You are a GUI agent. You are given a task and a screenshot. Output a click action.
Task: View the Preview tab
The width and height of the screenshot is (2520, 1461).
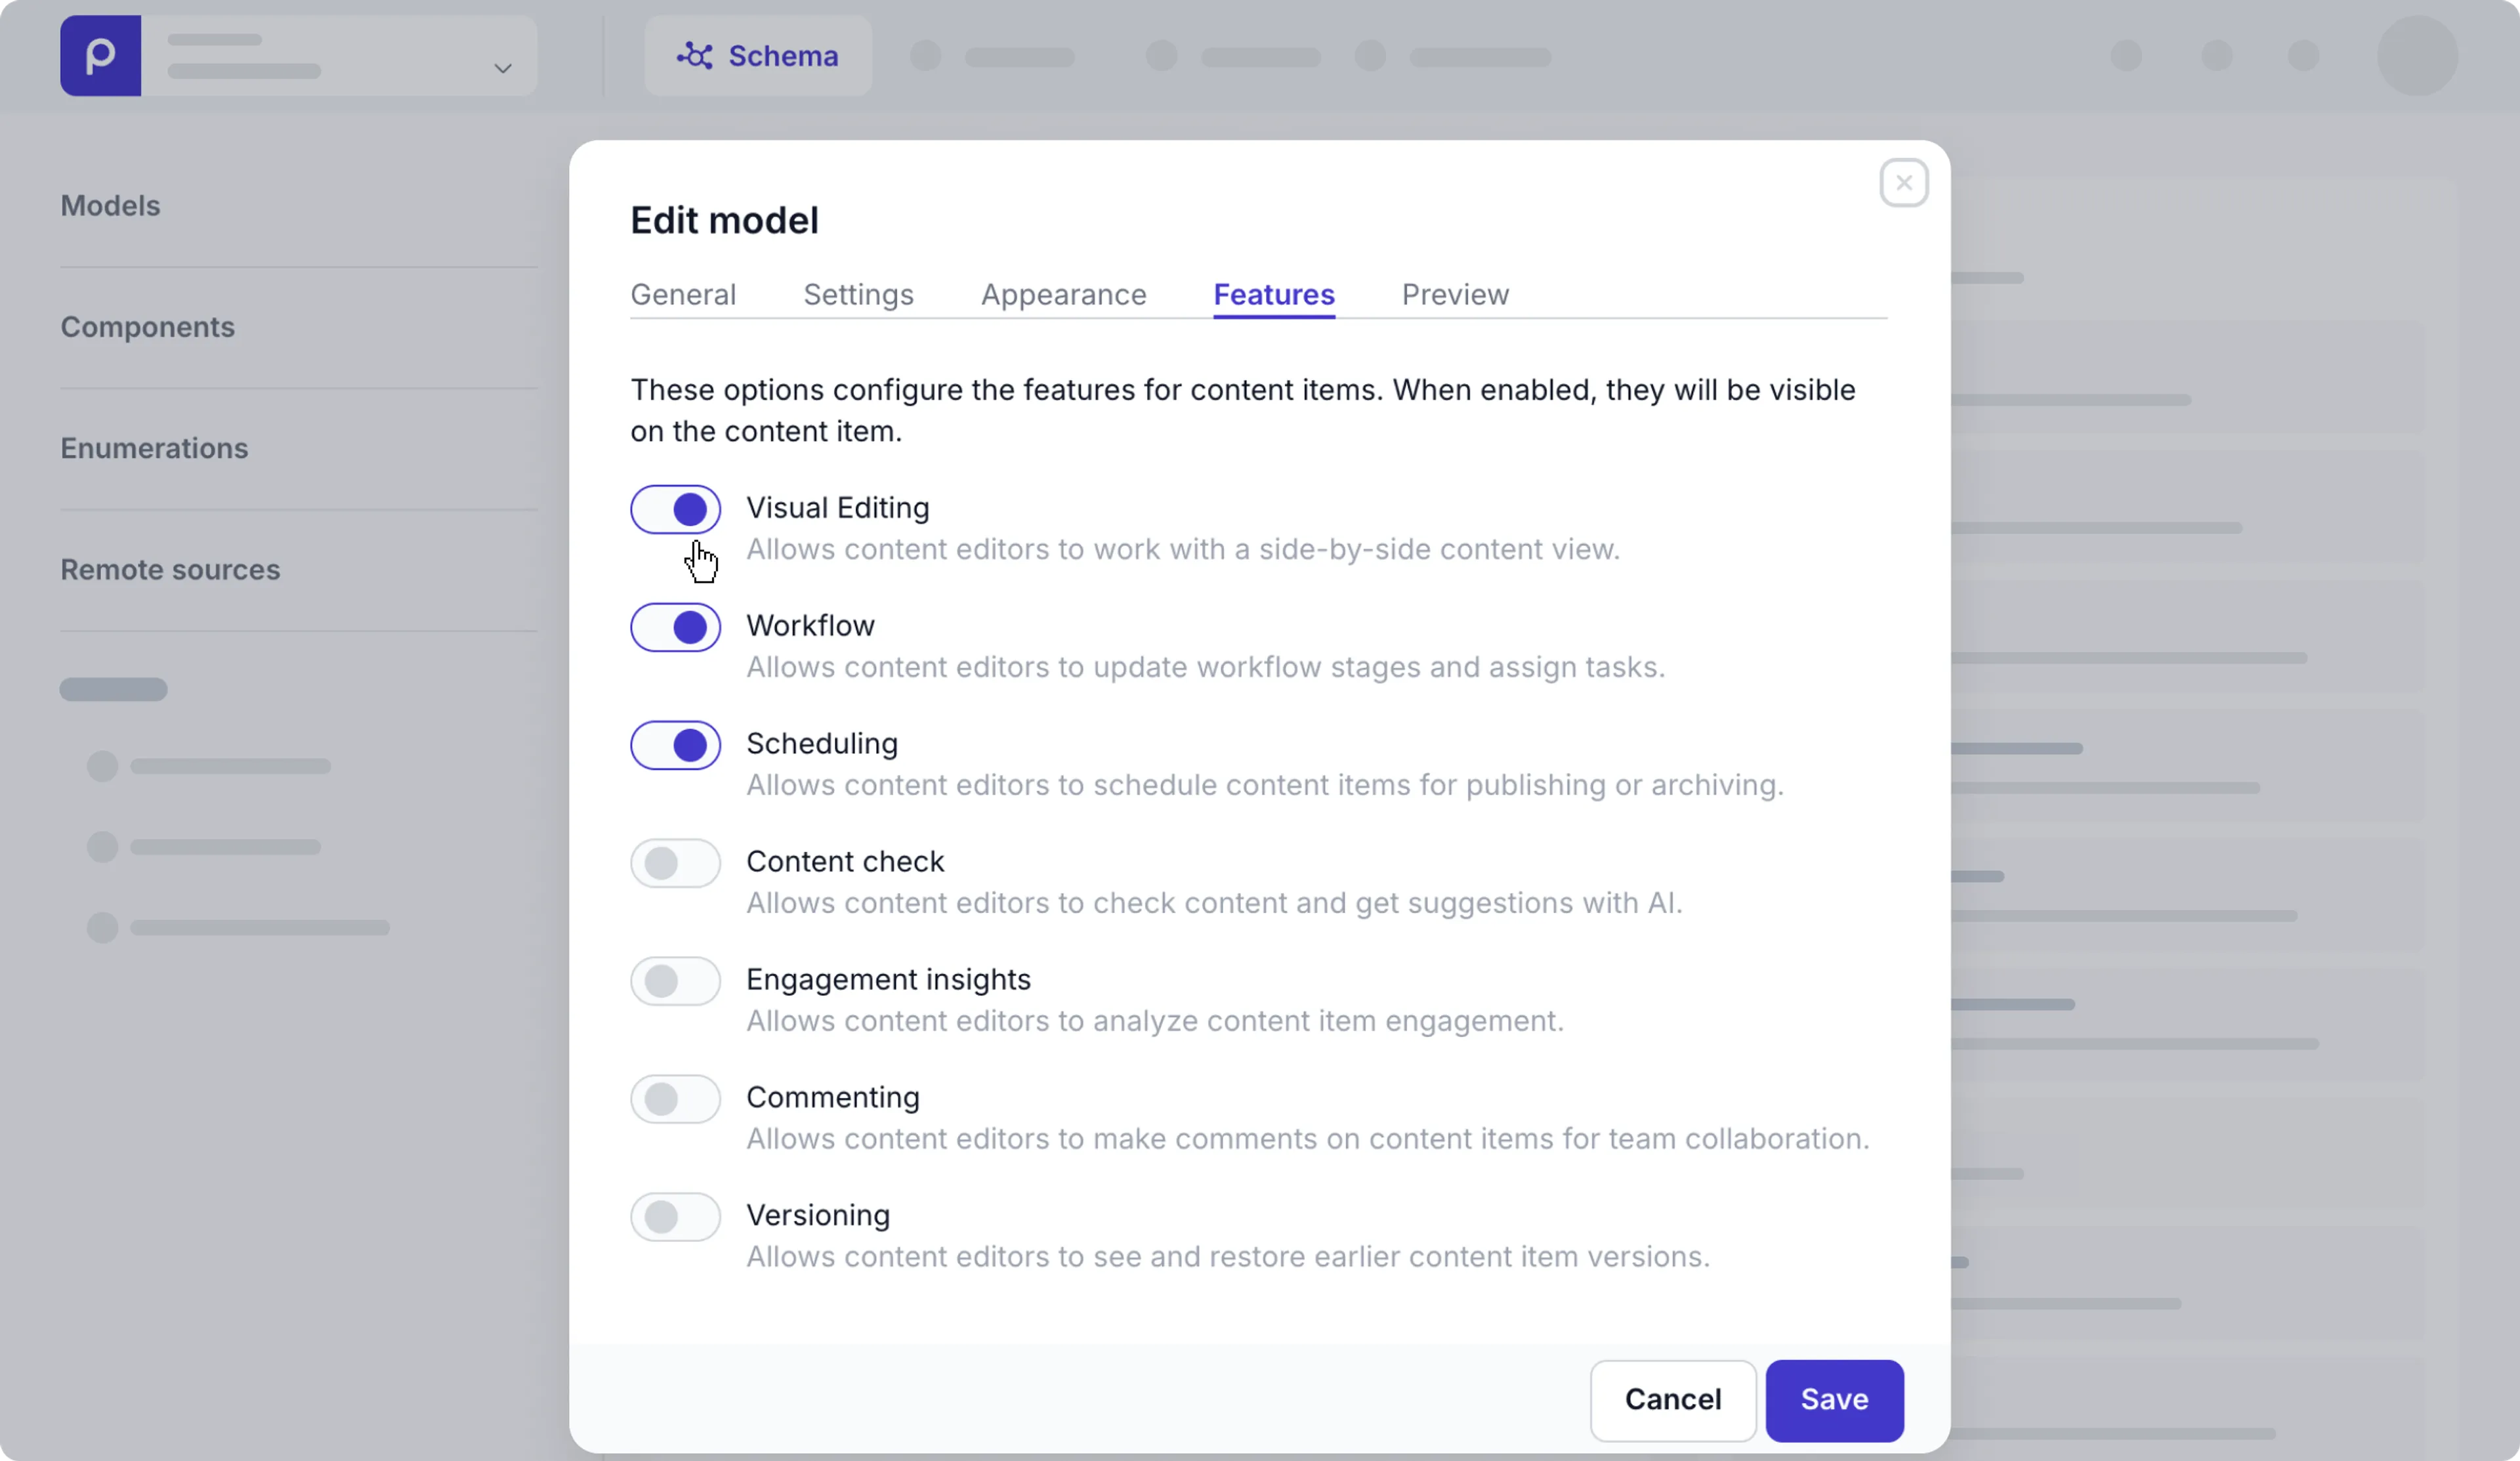(x=1455, y=294)
